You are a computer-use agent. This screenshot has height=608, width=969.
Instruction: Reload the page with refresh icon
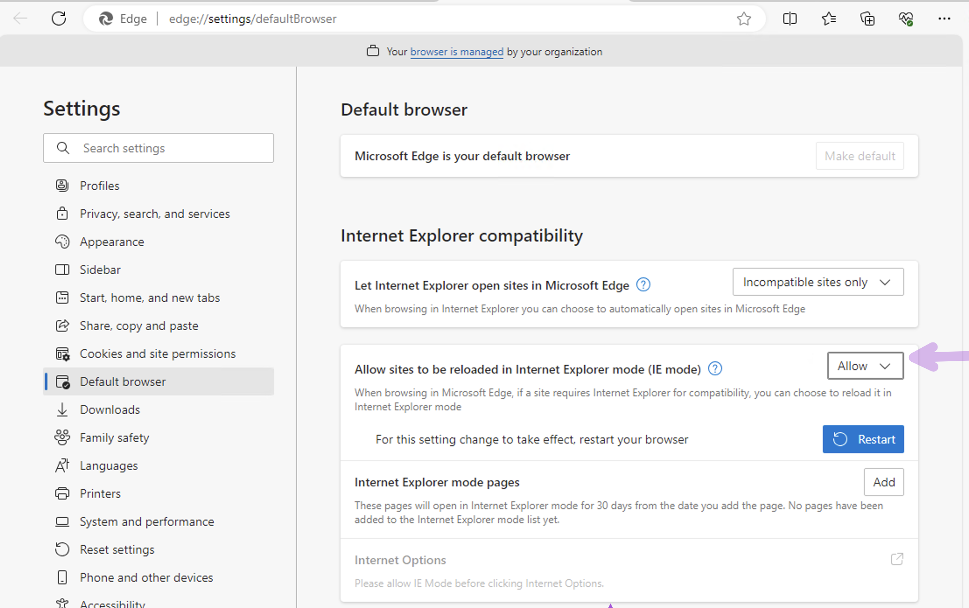tap(59, 18)
